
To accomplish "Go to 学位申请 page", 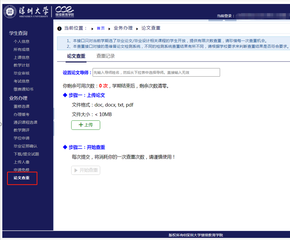I will [21, 138].
